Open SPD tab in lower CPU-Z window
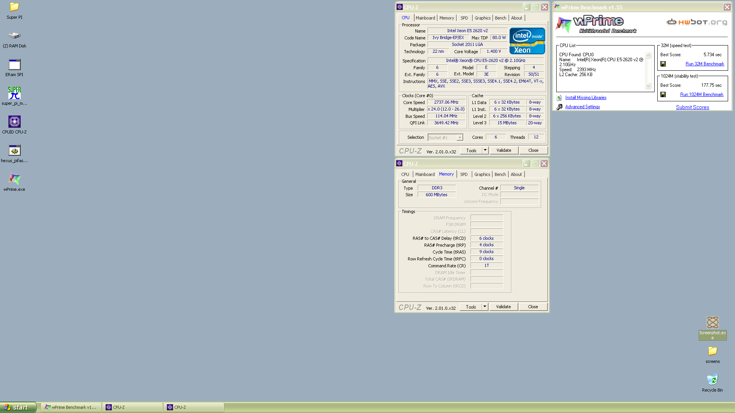735x413 pixels. [x=464, y=174]
